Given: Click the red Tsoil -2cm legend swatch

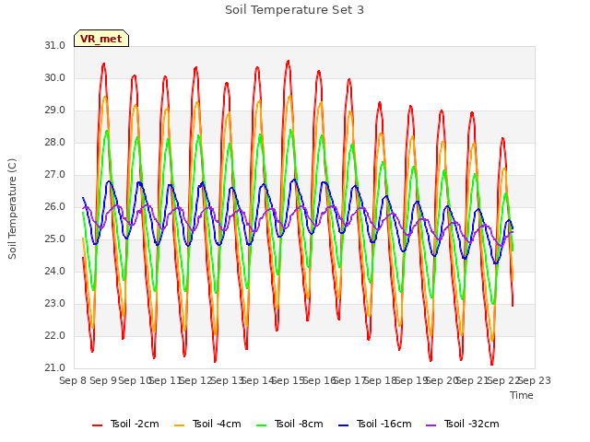Looking at the screenshot, I should [97, 425].
